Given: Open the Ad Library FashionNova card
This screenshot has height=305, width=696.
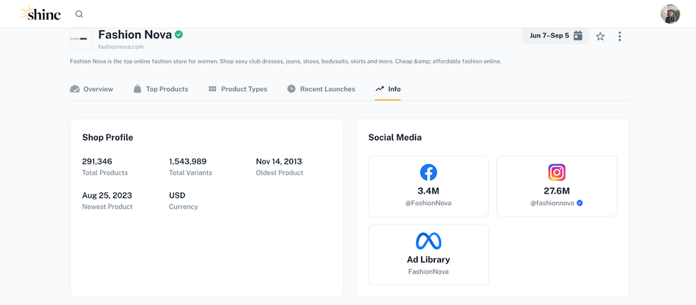Looking at the screenshot, I should click(428, 255).
